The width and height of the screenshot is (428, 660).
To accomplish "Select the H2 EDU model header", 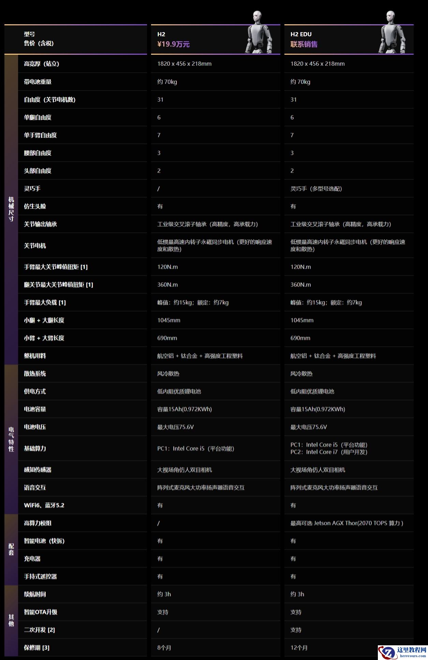I will (x=301, y=34).
